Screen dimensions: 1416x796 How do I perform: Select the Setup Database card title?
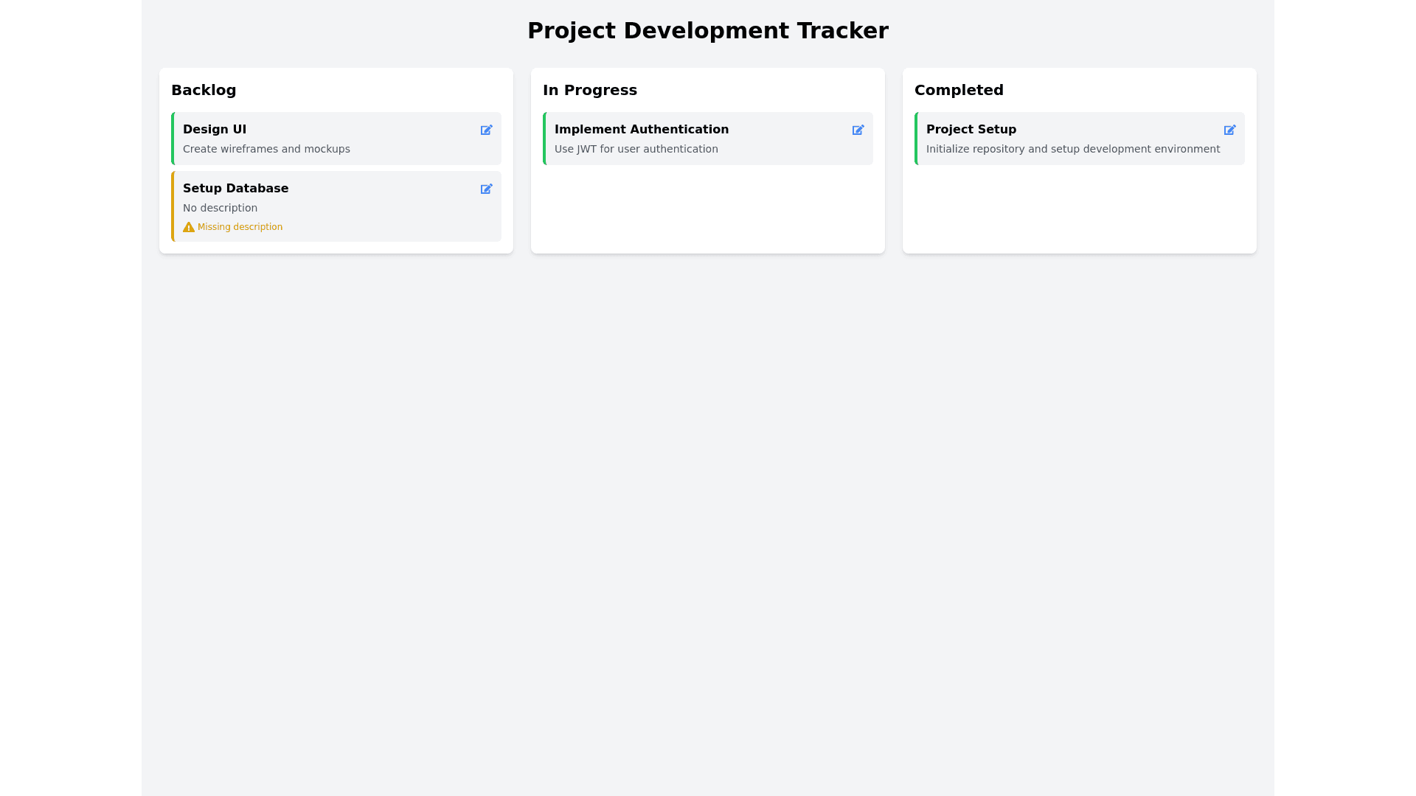coord(235,189)
